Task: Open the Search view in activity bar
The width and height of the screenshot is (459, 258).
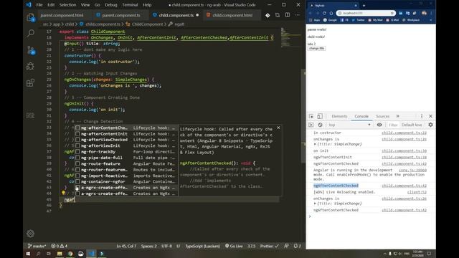Action: tap(30, 34)
